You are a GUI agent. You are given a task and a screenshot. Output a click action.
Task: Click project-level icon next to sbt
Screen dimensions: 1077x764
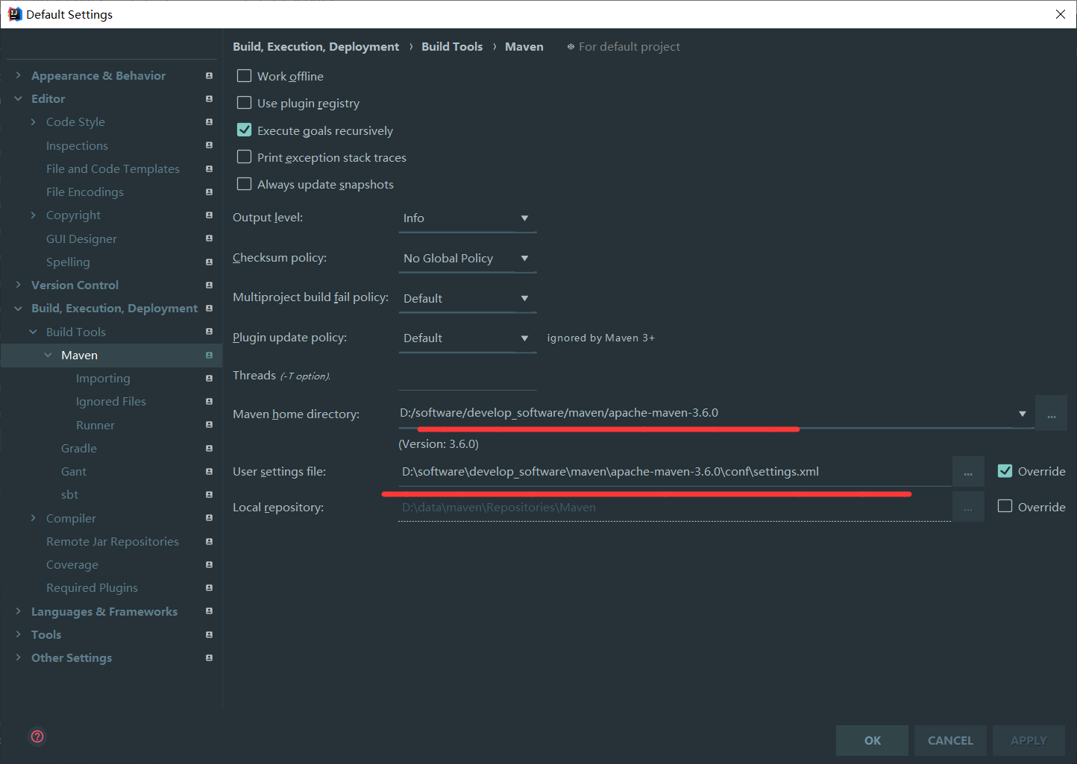click(x=209, y=495)
